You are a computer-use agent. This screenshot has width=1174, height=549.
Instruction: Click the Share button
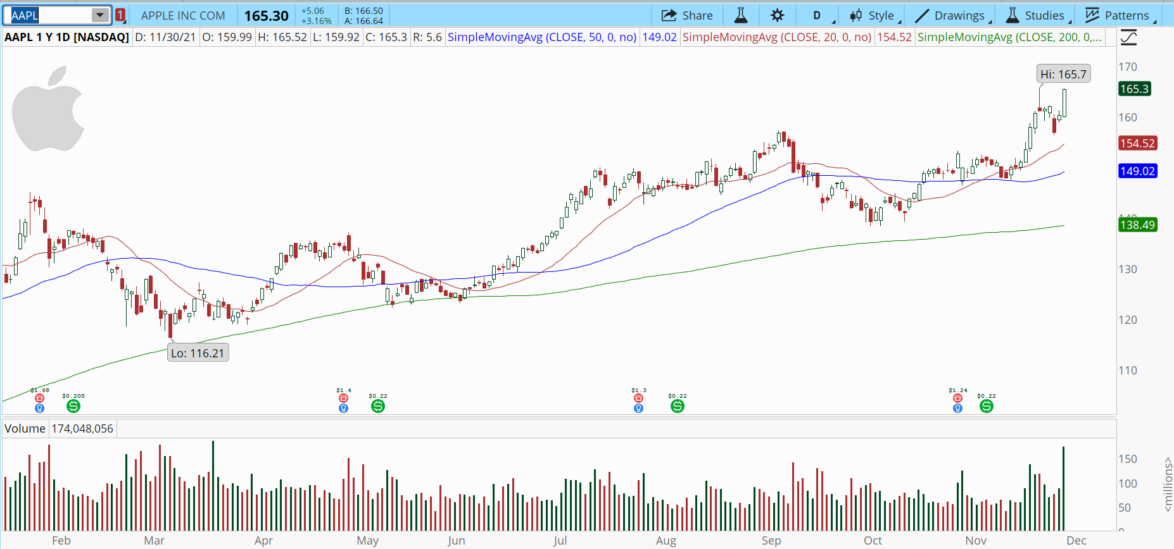[x=687, y=15]
